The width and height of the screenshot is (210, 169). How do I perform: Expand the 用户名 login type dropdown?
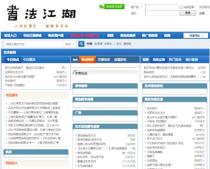136,7
